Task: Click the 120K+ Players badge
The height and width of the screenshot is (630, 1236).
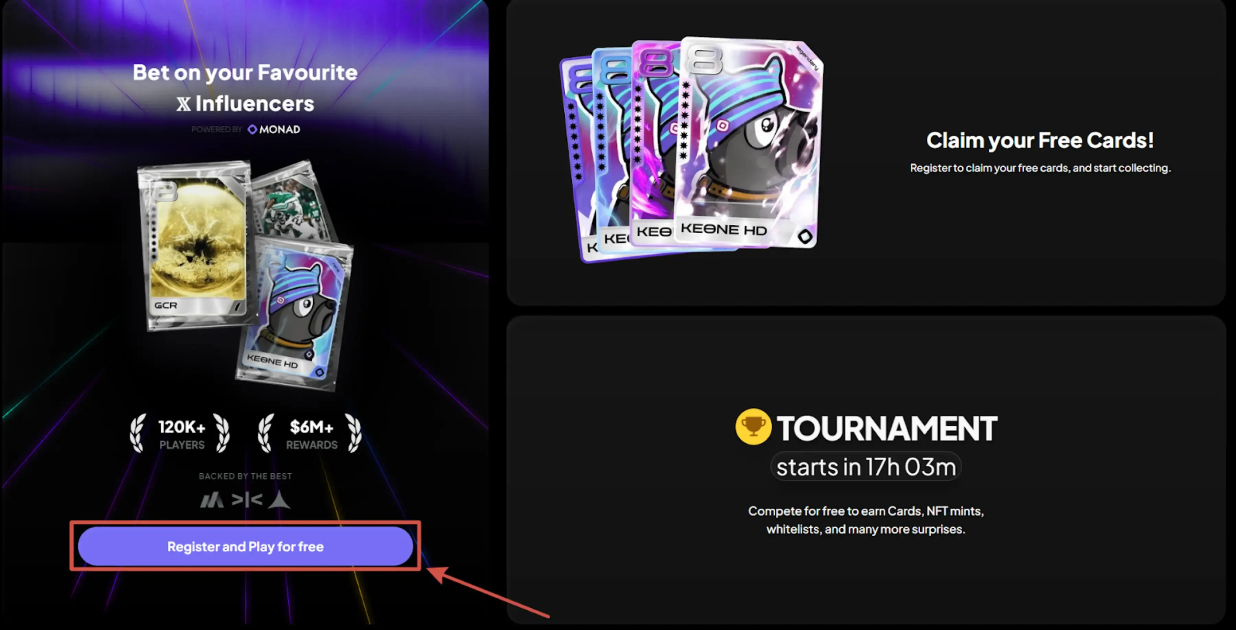Action: (180, 434)
